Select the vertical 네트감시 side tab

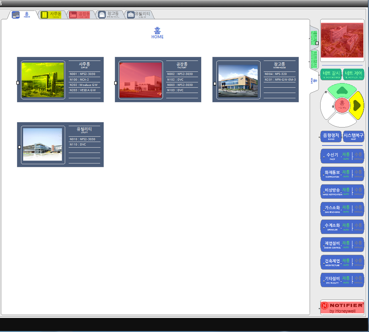pos(314,59)
